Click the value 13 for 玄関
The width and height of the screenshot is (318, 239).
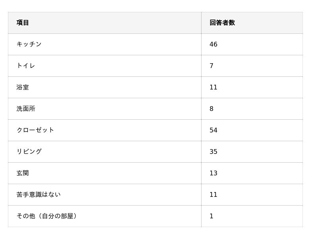point(213,173)
